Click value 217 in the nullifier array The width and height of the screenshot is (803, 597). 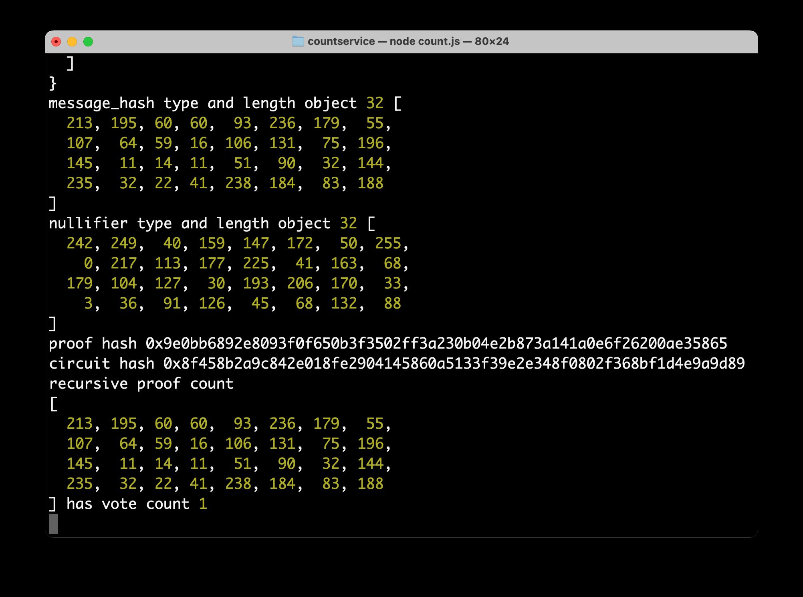[x=123, y=264]
